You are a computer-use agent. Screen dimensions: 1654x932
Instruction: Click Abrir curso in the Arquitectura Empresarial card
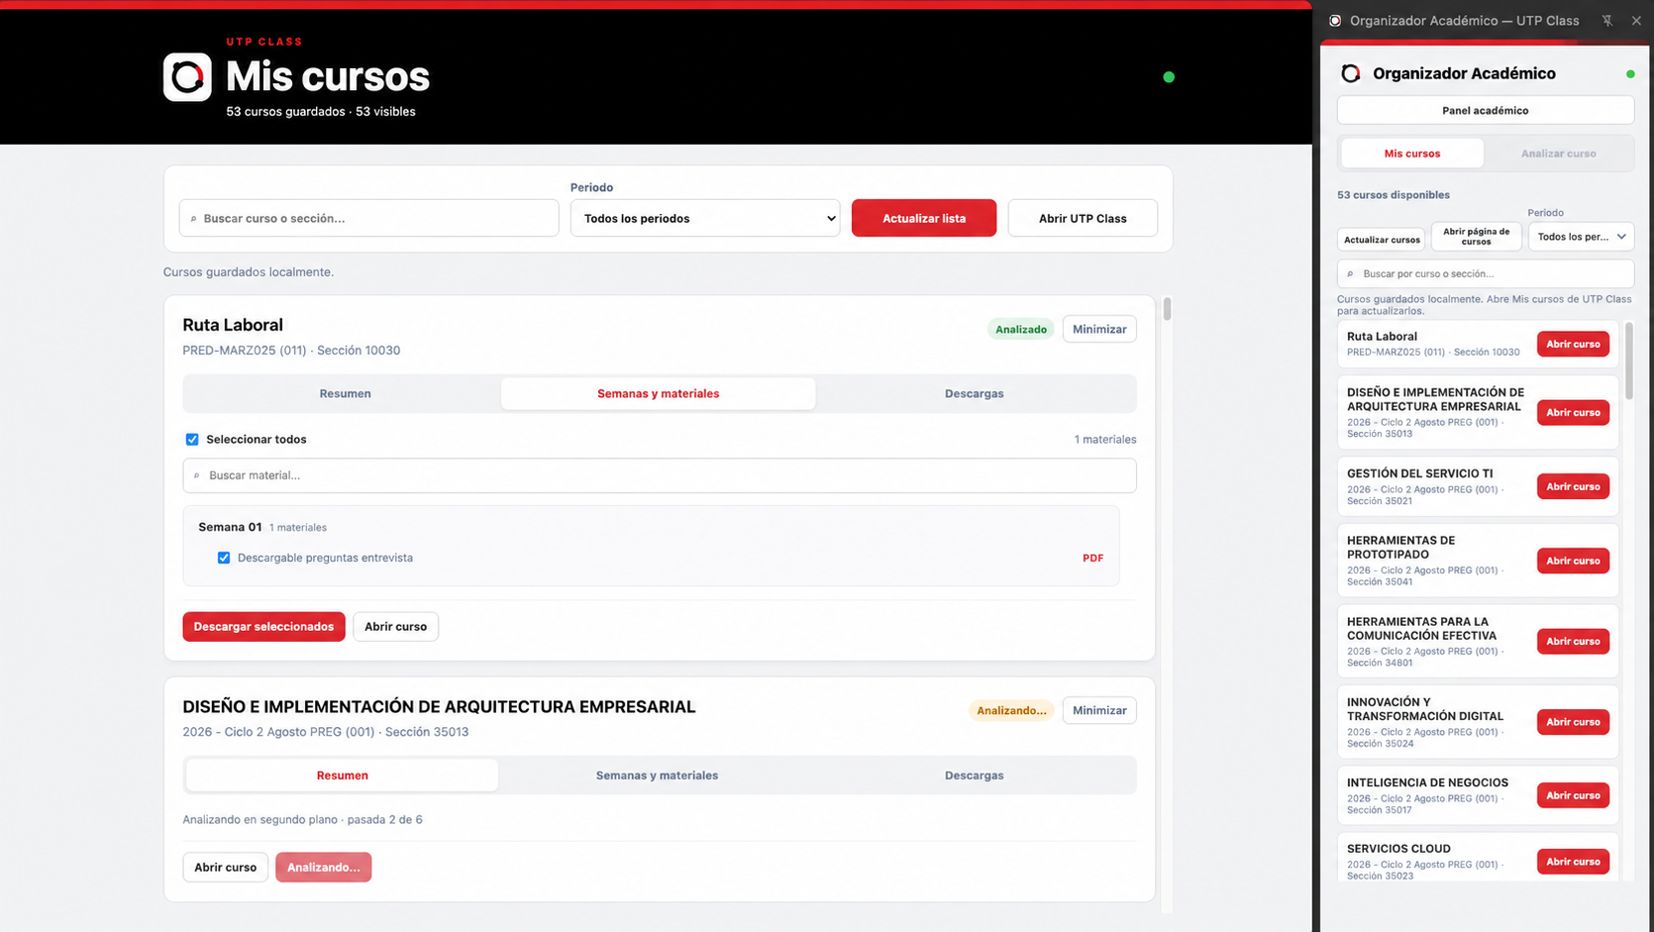click(x=225, y=867)
